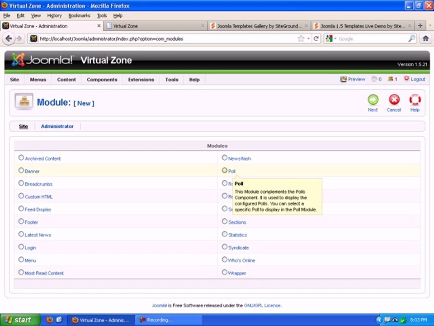
Task: Click the Logout icon
Action: coord(406,79)
